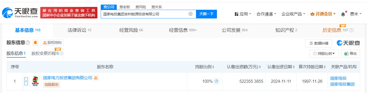The height and width of the screenshot is (93, 367).
Task: Clear the company search field text
Action: point(191,14)
